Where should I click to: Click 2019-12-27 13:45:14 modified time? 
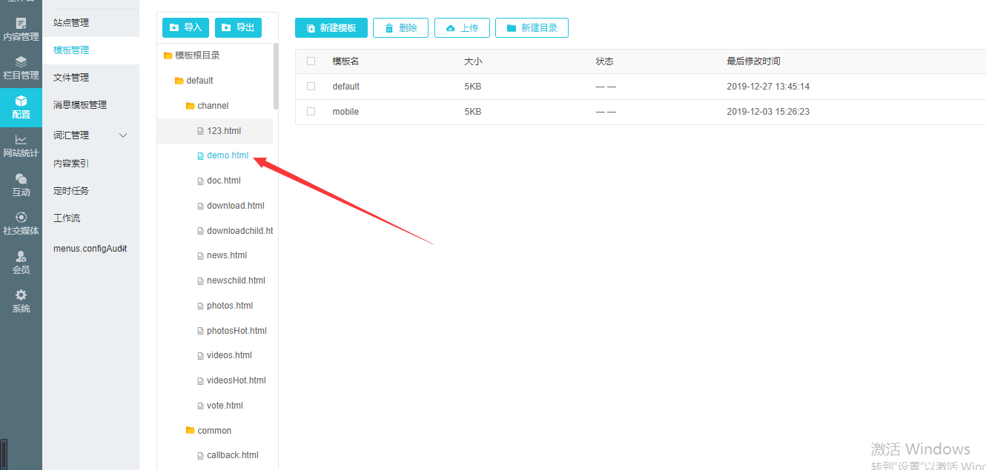(x=768, y=87)
